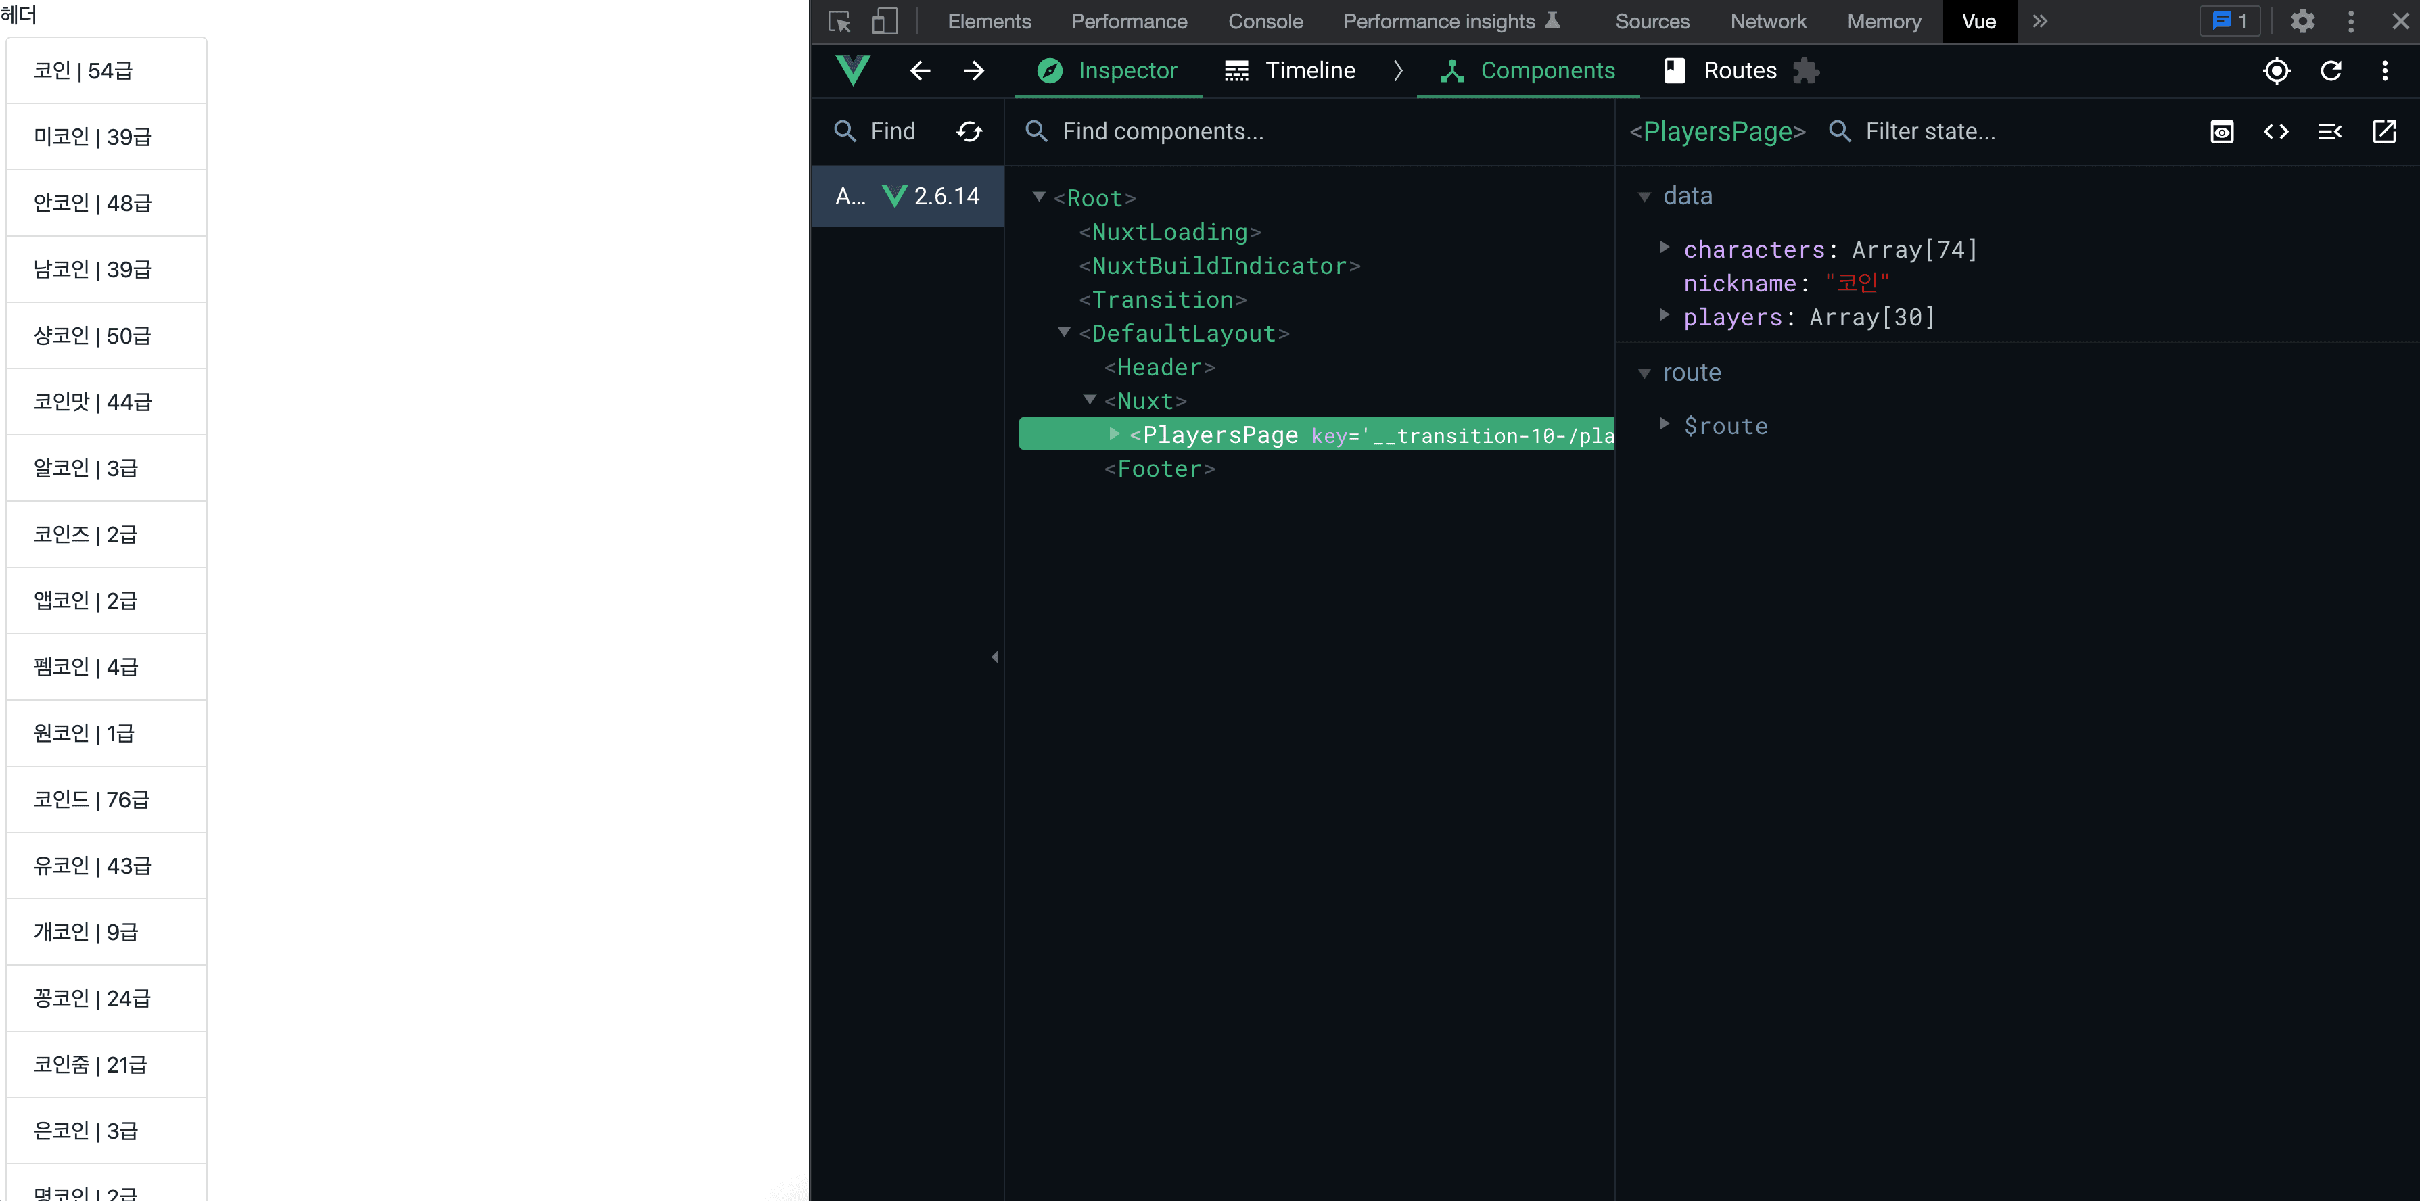Open the Timeline tab in Vue devtools

pyautogui.click(x=1290, y=70)
